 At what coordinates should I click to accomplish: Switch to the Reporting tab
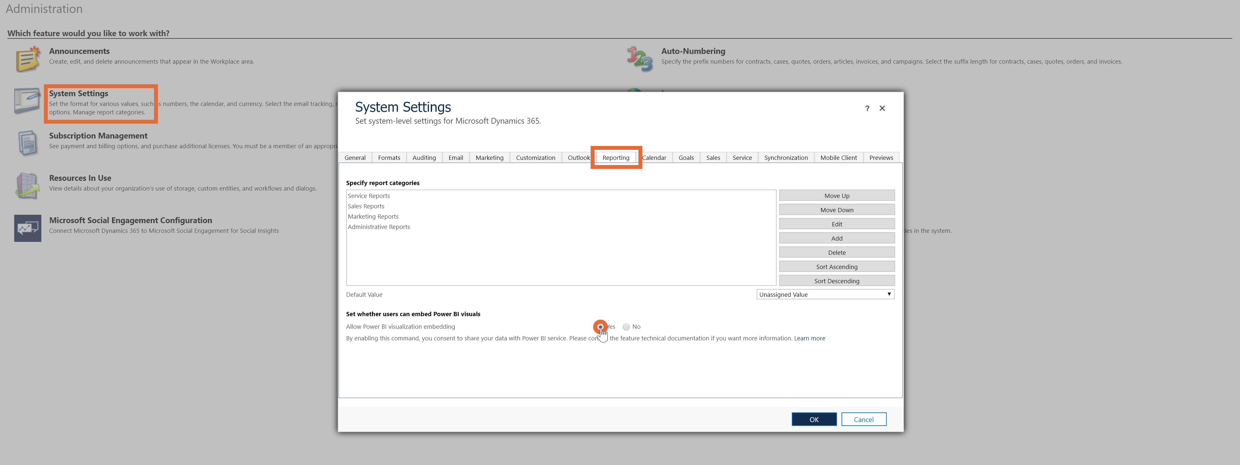(x=616, y=157)
